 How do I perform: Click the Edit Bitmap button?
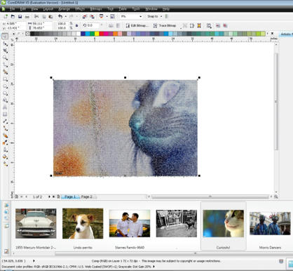pyautogui.click(x=137, y=25)
